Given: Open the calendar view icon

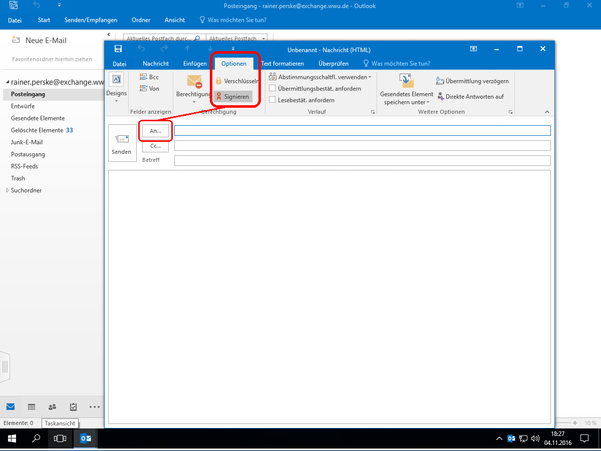Looking at the screenshot, I should (x=32, y=407).
